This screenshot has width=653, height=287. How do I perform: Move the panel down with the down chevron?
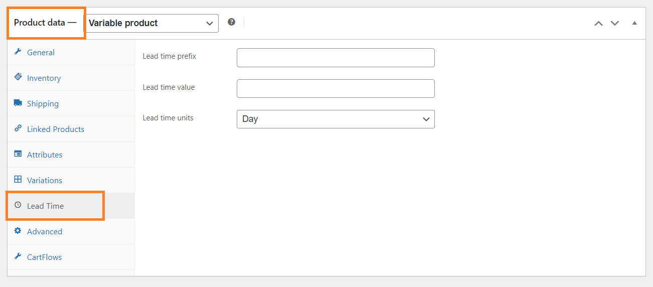pyautogui.click(x=615, y=23)
